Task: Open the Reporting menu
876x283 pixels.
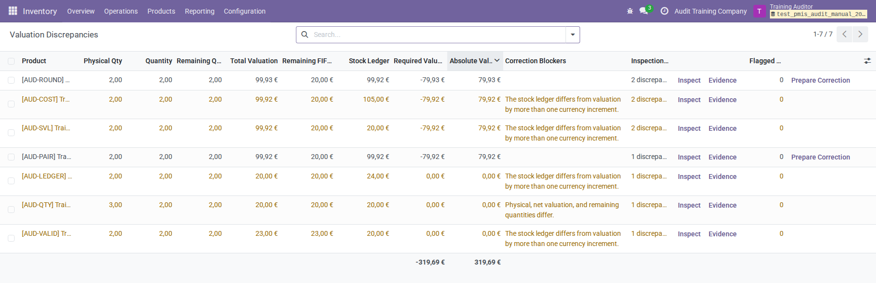Action: point(200,11)
